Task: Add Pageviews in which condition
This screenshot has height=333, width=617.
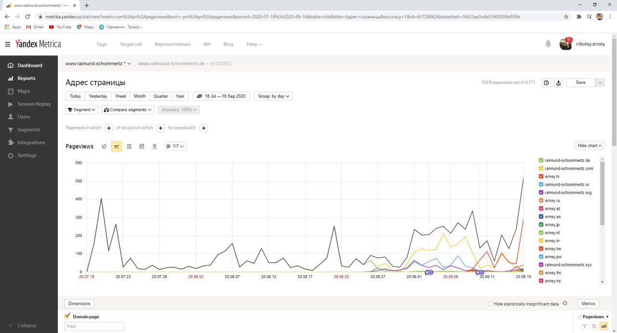Action: click(x=109, y=128)
